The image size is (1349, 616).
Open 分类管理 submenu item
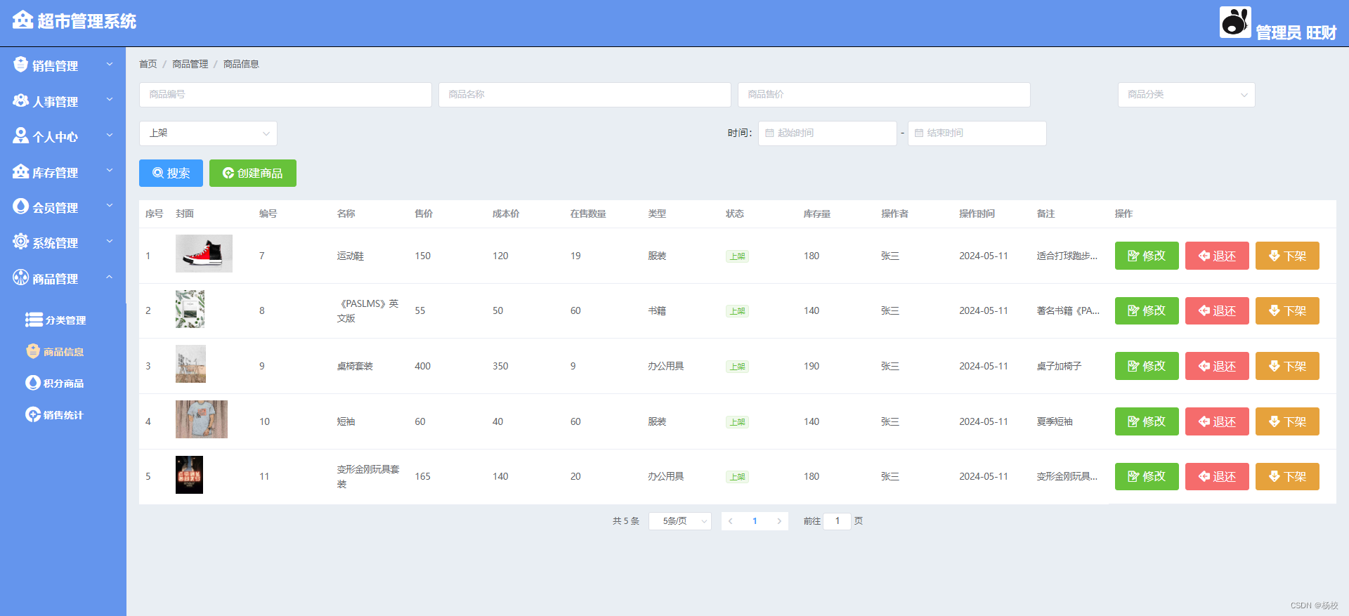(63, 320)
